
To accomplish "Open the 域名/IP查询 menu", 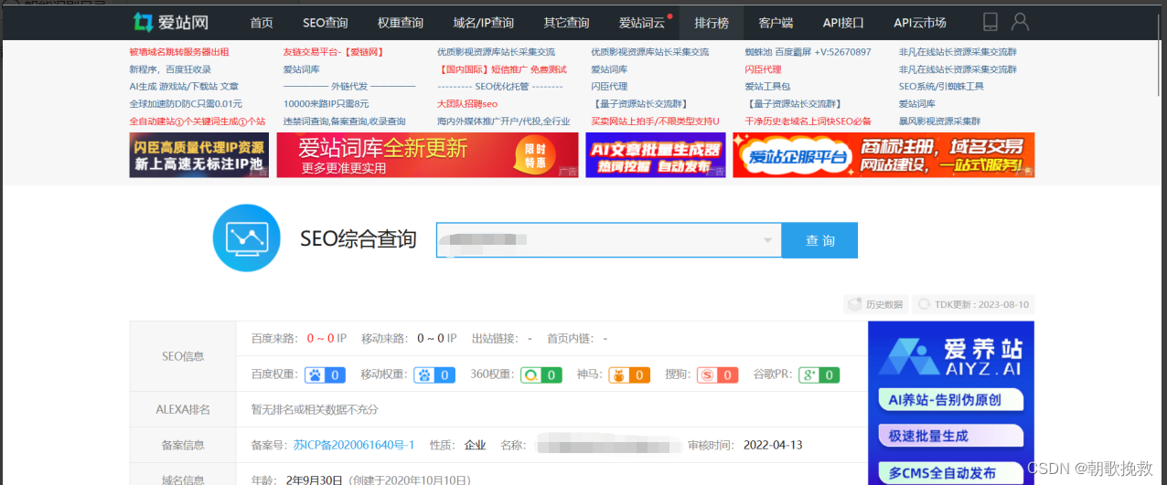I will coord(484,22).
